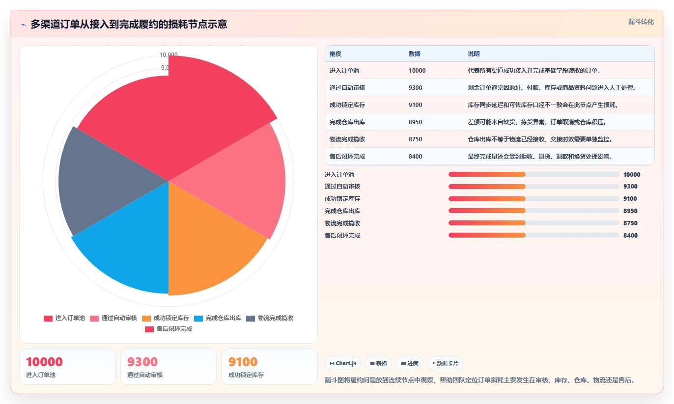The image size is (674, 404).
Task: Click the lightning icon beside the page title
Action: click(24, 25)
